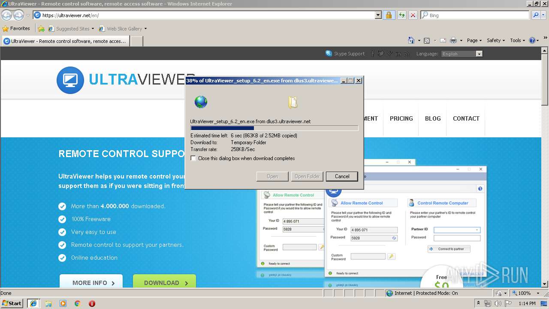Click the volume speaker tray icon

pos(498,303)
